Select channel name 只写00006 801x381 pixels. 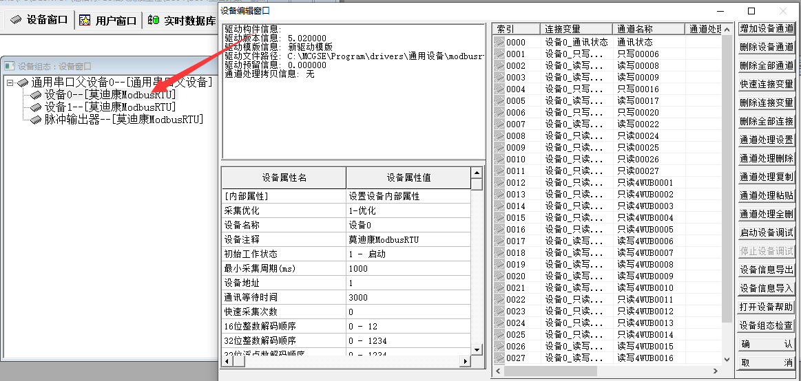[638, 54]
